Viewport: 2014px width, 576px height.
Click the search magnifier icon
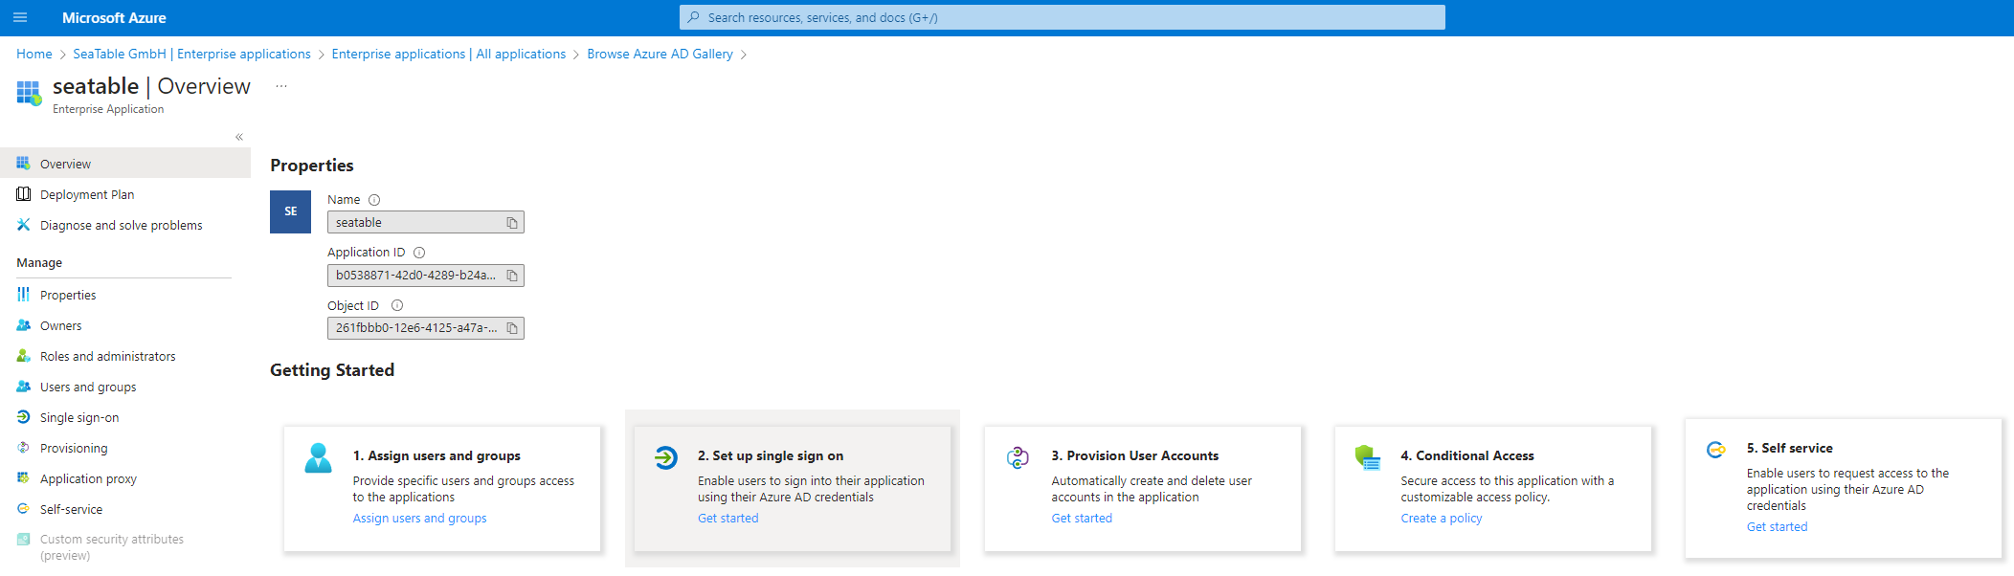(x=693, y=17)
